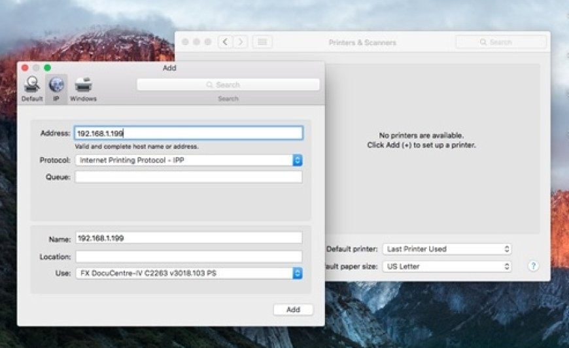
Task: Click into the Address field
Action: (x=188, y=133)
